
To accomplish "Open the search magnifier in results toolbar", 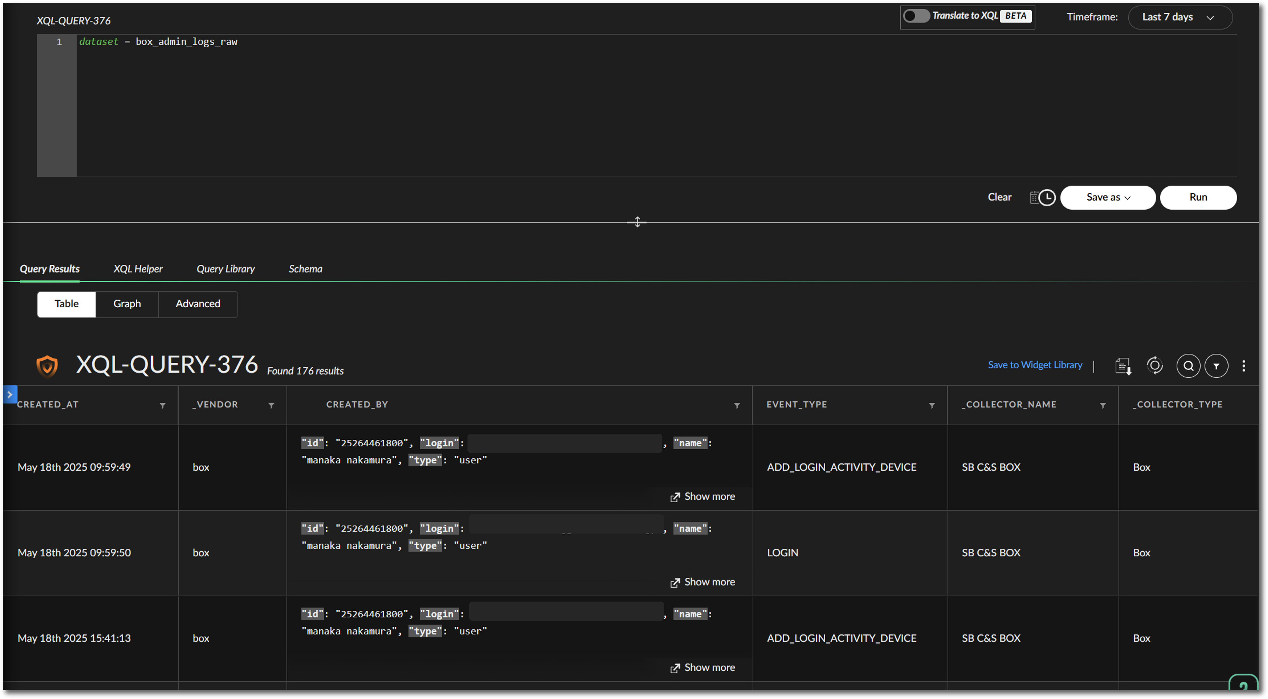I will click(x=1188, y=366).
